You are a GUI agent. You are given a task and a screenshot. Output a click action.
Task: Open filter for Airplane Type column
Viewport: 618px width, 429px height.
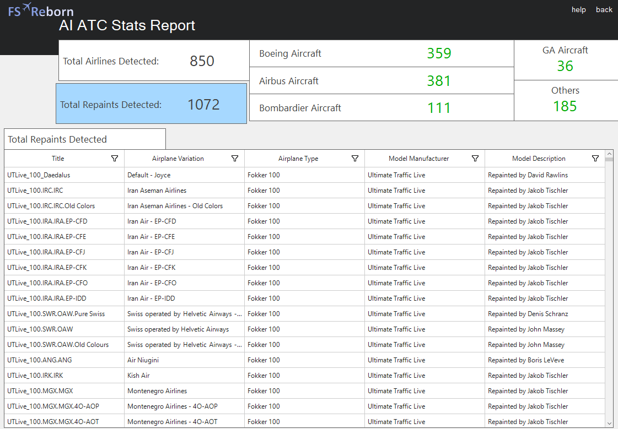(x=355, y=159)
